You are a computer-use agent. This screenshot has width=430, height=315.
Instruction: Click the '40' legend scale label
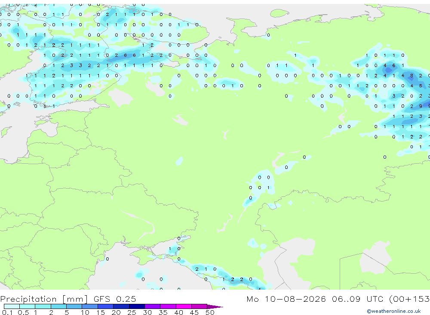178,312
